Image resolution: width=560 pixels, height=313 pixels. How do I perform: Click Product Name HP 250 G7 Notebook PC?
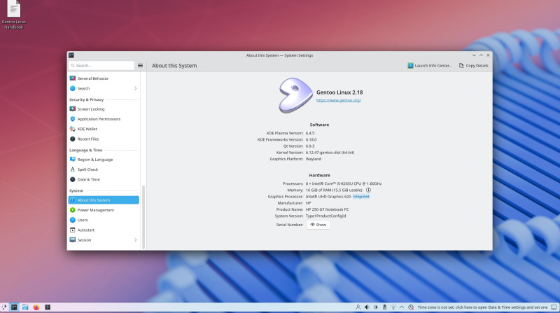coord(327,209)
